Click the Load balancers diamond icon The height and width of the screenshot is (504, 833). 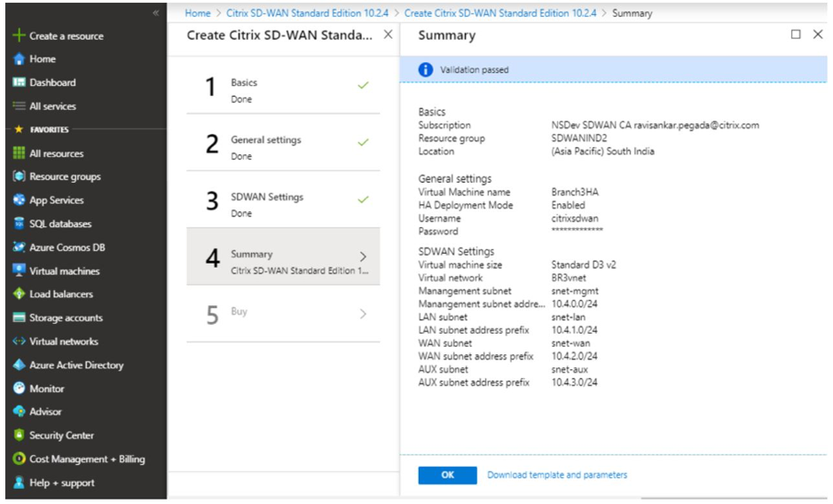pos(20,294)
